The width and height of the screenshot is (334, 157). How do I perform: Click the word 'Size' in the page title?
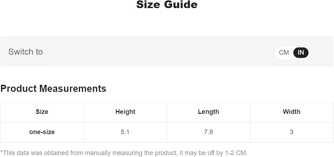(148, 5)
